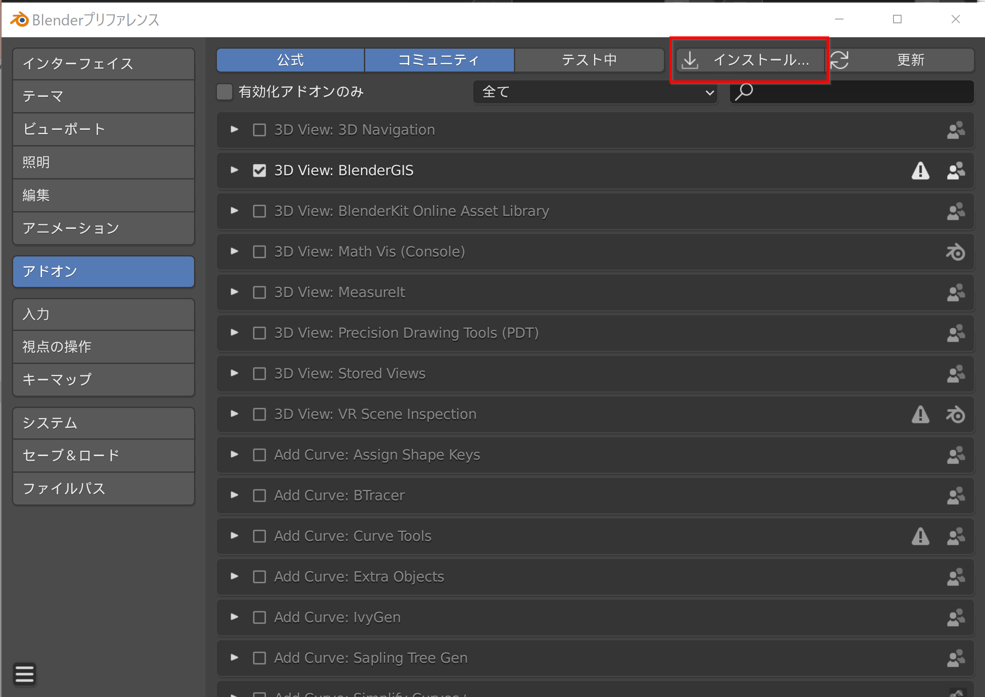The image size is (985, 697).
Task: Disable the BlenderGIS addon checkbox
Action: [259, 171]
